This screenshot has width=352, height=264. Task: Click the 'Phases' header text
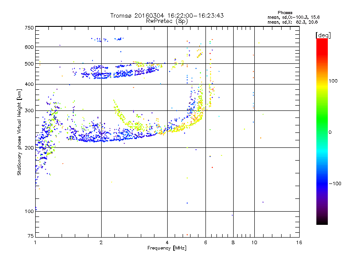[x=285, y=13]
